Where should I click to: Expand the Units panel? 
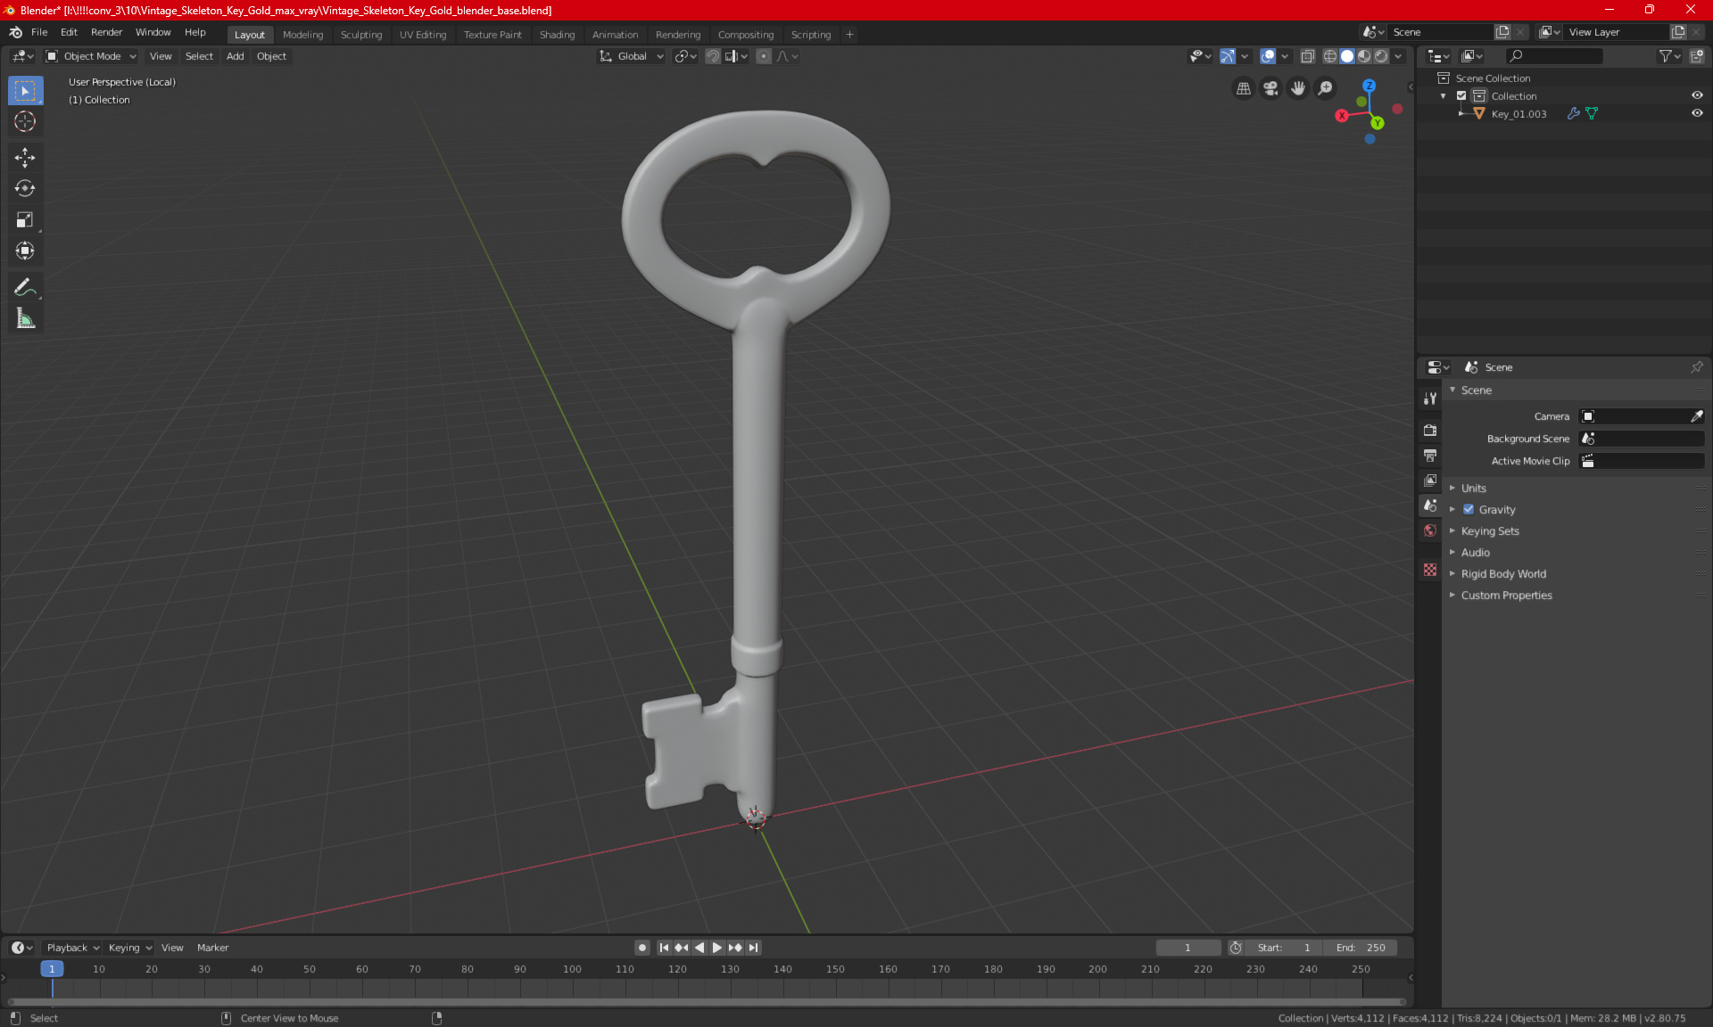(x=1473, y=489)
